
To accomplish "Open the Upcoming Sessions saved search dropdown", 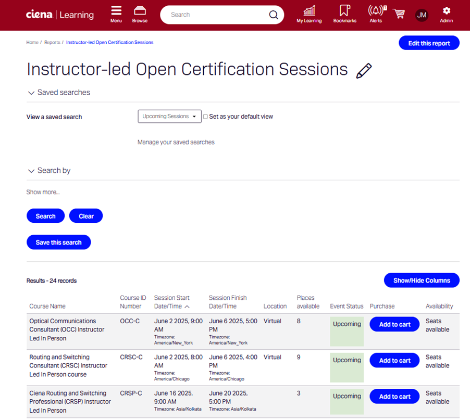I will (x=169, y=116).
